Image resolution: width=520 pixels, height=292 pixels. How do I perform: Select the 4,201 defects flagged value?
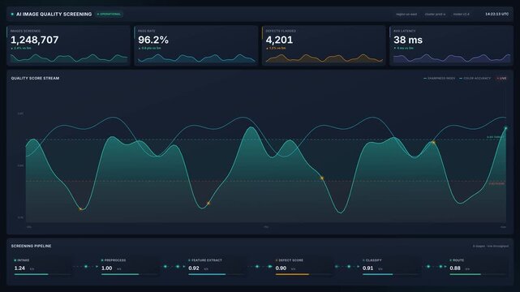[279, 40]
